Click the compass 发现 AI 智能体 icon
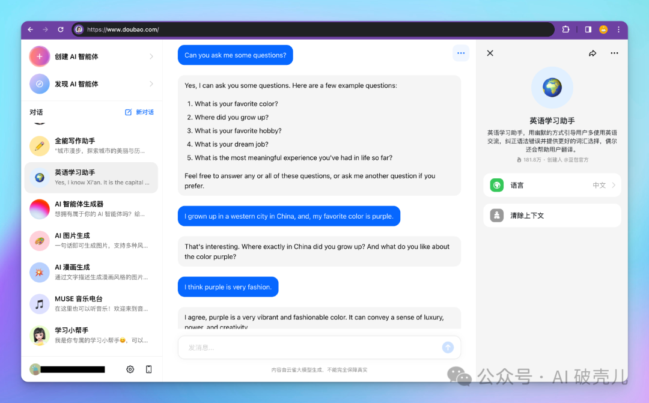Image resolution: width=649 pixels, height=403 pixels. click(x=39, y=84)
